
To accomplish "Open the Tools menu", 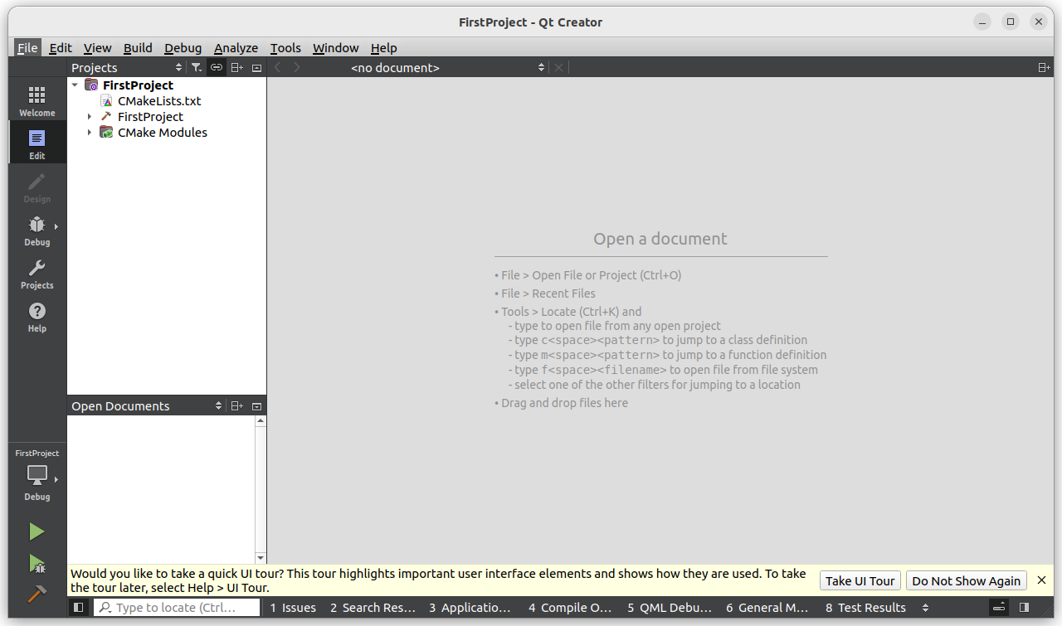I will point(285,47).
